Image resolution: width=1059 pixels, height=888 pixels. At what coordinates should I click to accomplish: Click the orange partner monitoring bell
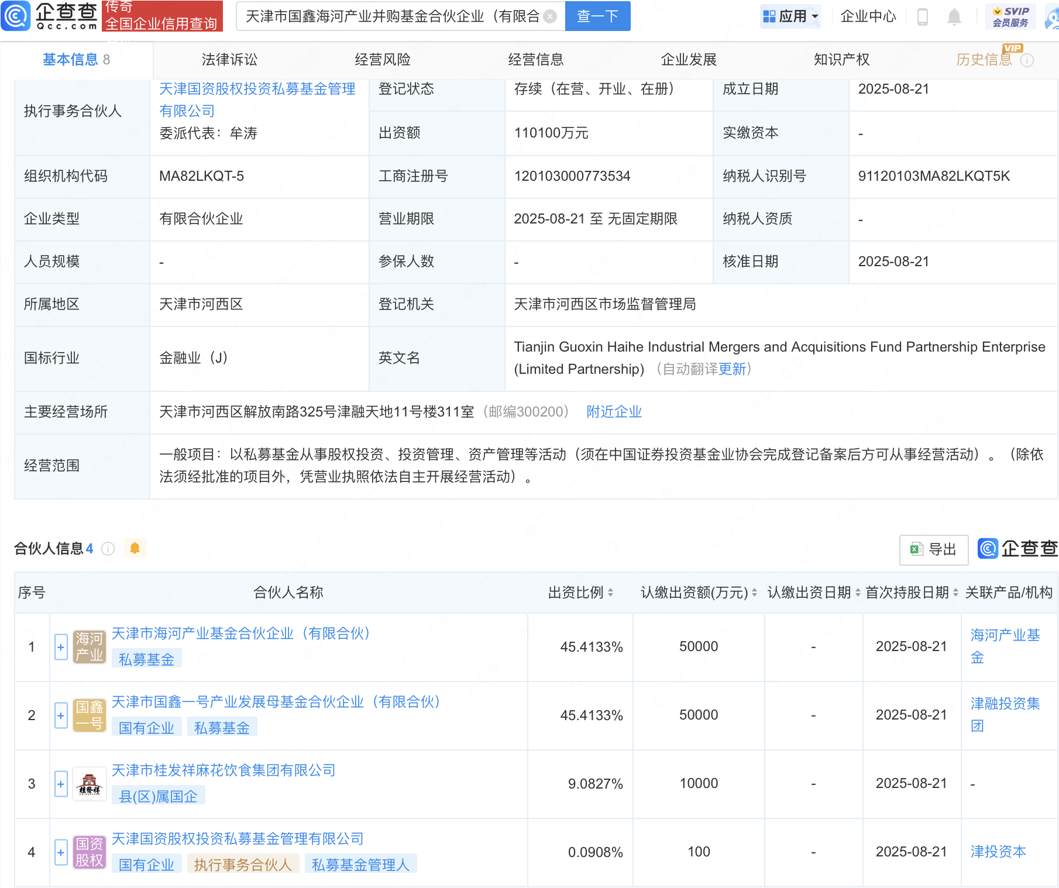tap(135, 548)
